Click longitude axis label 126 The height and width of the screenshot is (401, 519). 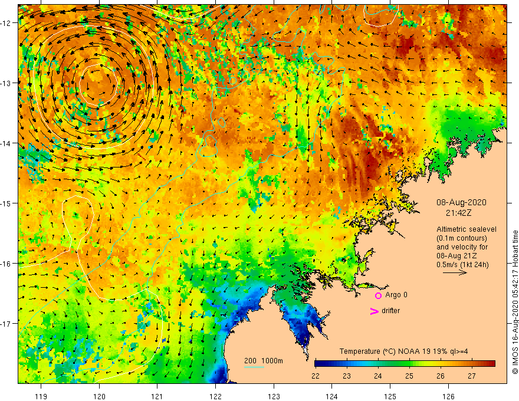(x=448, y=396)
